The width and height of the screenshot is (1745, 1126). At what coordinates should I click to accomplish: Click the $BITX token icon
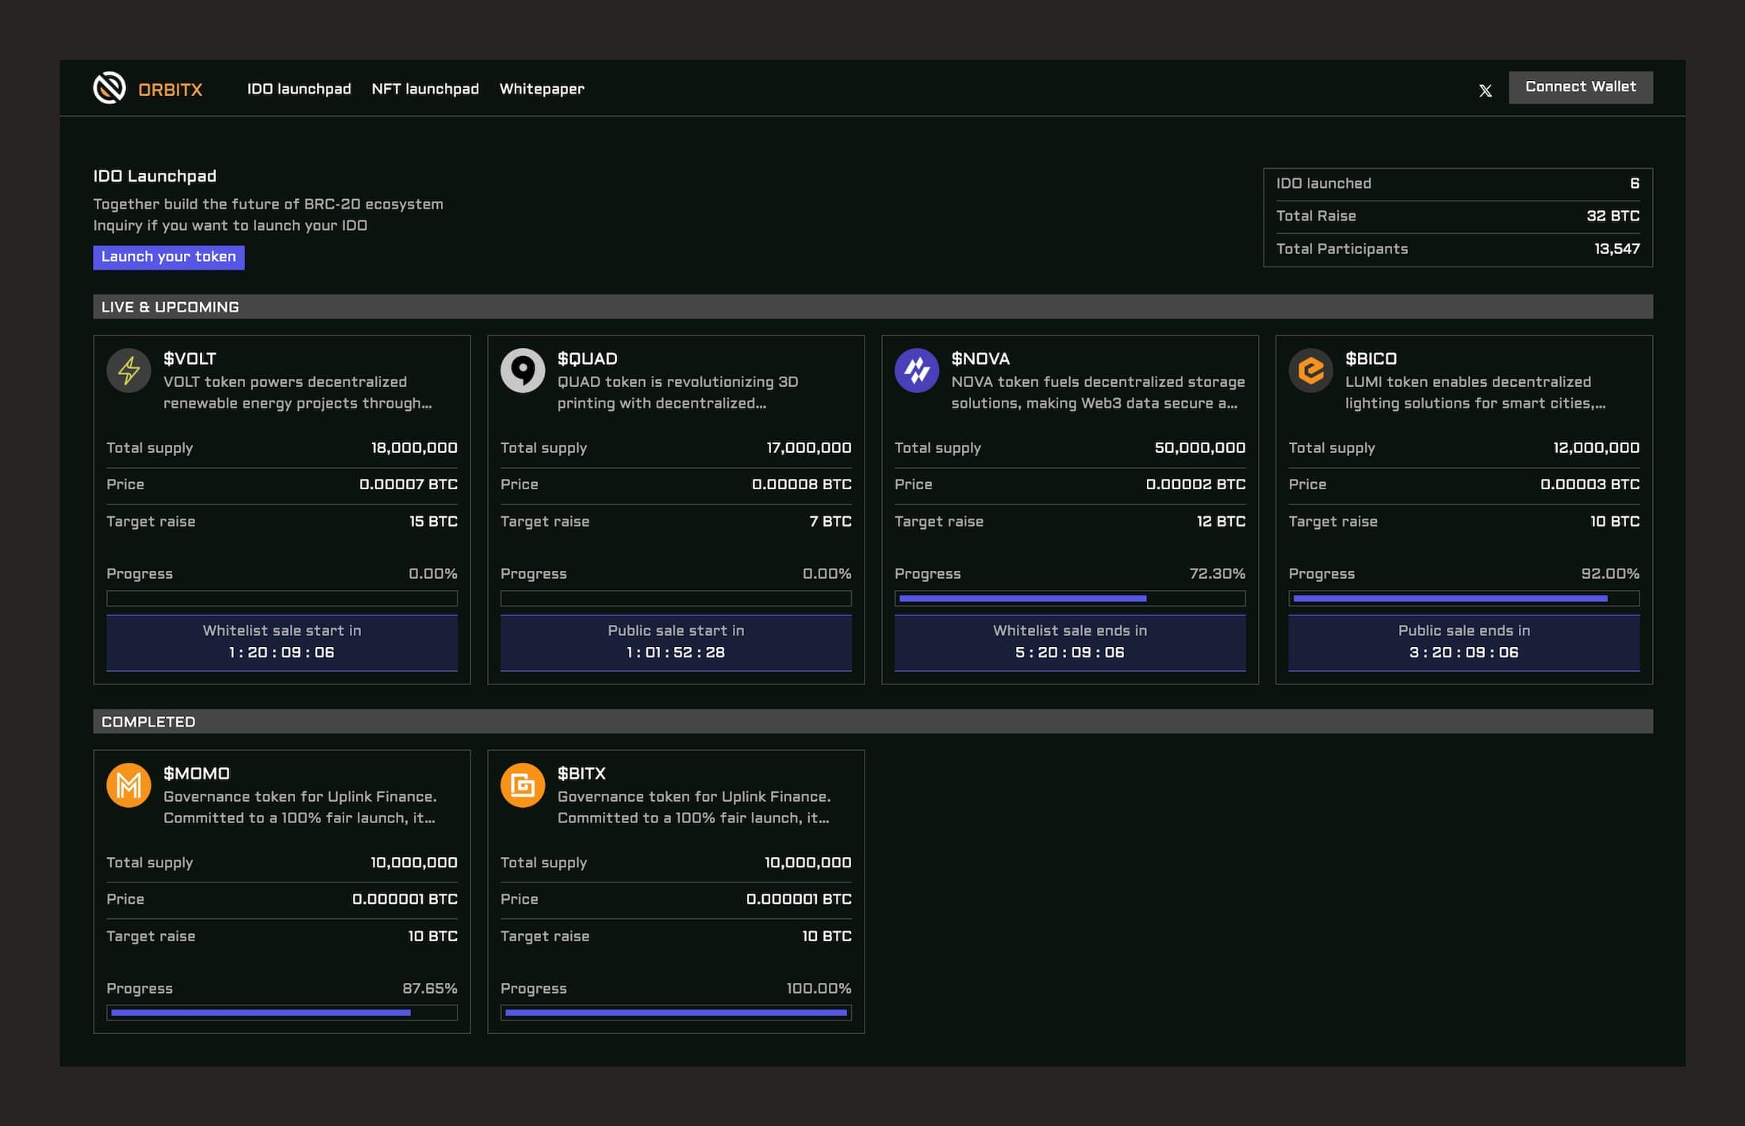tap(523, 785)
